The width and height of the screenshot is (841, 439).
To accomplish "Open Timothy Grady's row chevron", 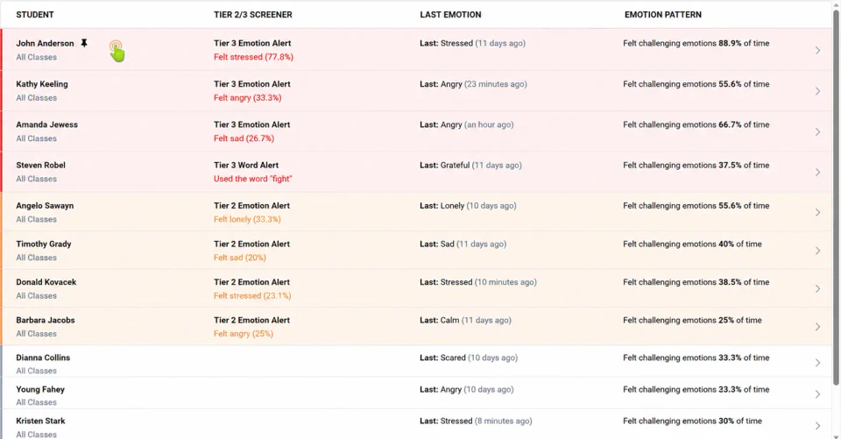I will (817, 251).
